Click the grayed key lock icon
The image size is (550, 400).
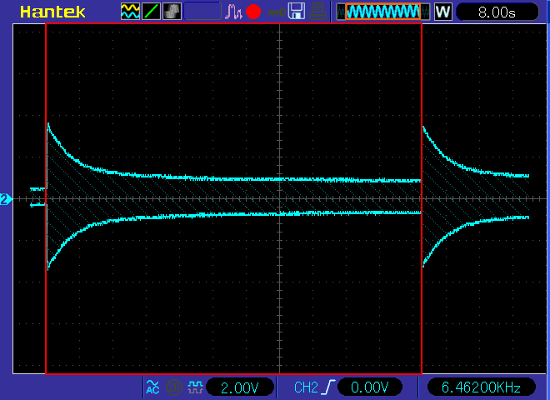(x=276, y=13)
